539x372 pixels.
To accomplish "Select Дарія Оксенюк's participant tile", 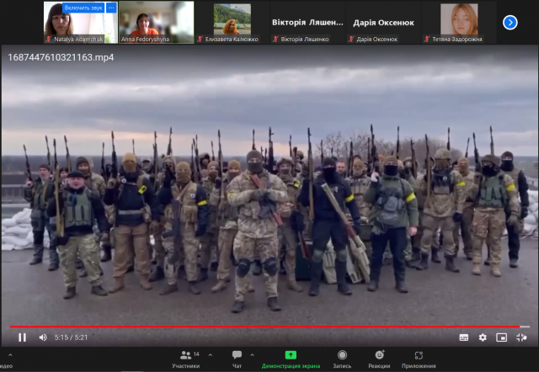I will pos(383,23).
